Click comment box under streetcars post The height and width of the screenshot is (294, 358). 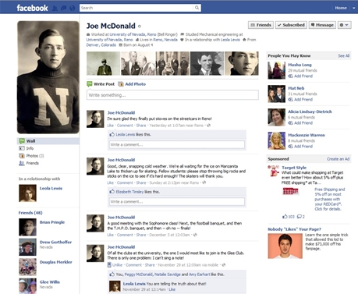coord(177,144)
